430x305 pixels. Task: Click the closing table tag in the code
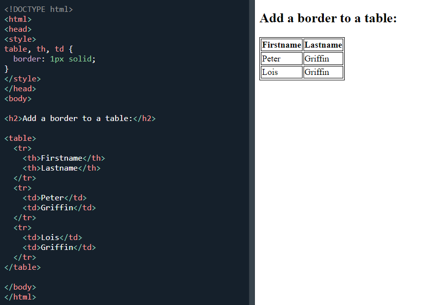(x=22, y=267)
